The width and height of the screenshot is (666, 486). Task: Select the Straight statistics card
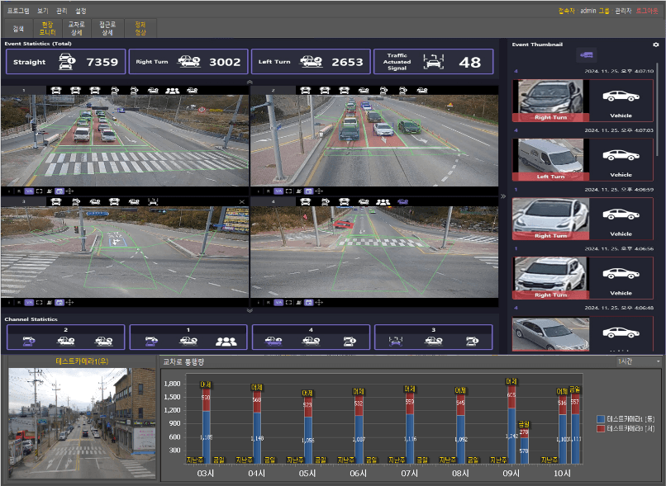(x=66, y=62)
